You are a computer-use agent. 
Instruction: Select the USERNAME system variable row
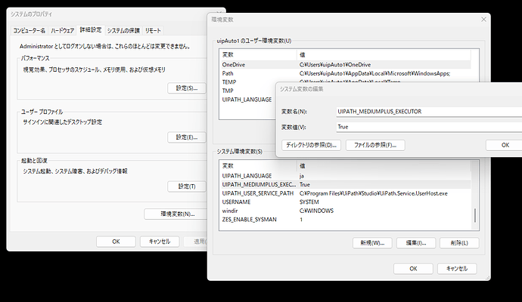[x=345, y=202]
